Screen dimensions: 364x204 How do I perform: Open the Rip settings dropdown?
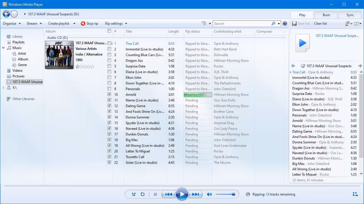[x=116, y=24]
